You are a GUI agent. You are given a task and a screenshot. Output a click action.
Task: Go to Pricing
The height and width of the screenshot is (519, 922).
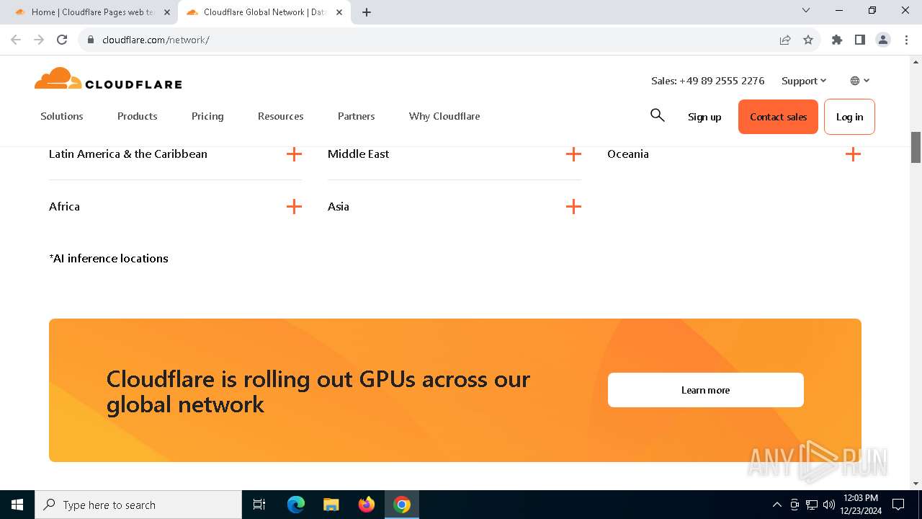(x=207, y=116)
